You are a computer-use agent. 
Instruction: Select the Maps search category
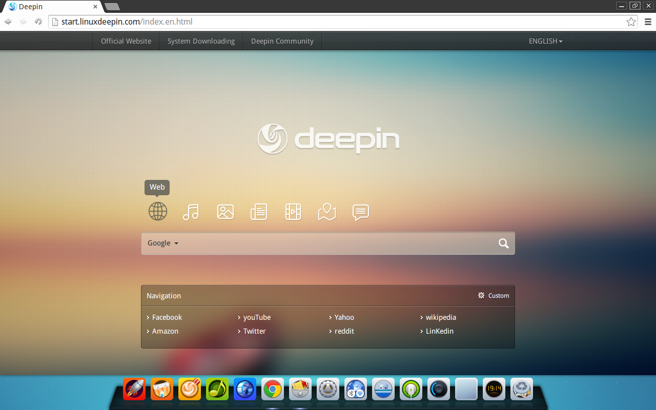coord(326,211)
